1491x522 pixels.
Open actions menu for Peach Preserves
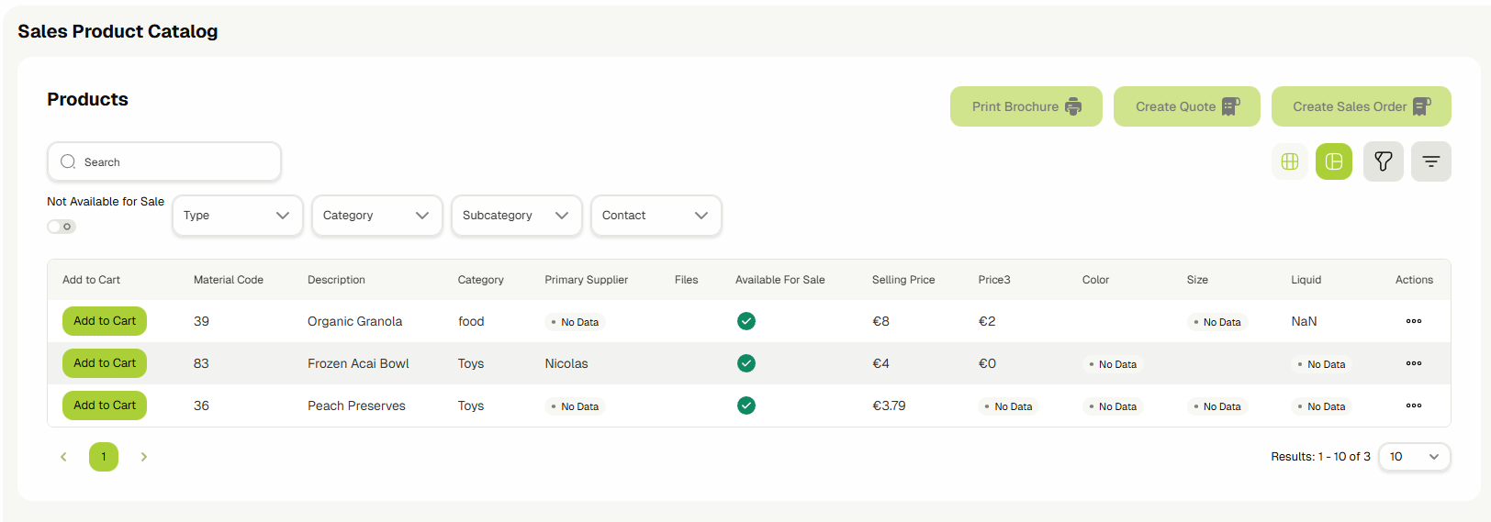(x=1413, y=405)
